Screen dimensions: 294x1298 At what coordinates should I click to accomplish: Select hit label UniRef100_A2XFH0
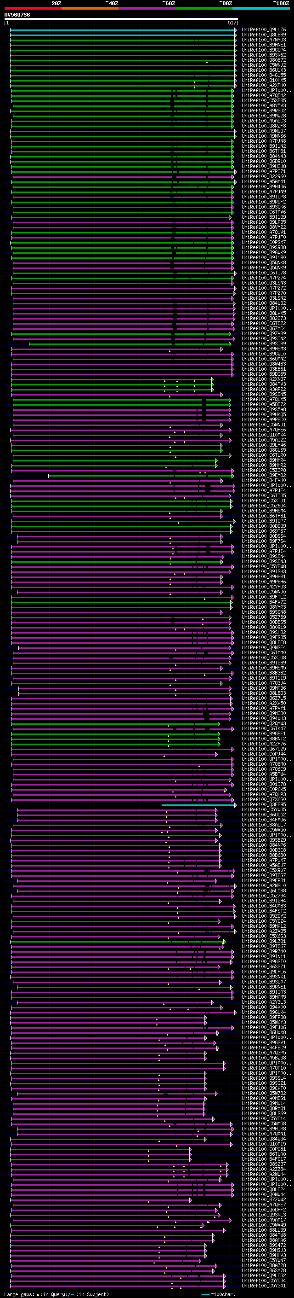(x=264, y=85)
